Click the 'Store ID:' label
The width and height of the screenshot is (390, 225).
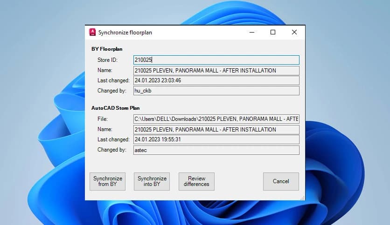pos(107,60)
